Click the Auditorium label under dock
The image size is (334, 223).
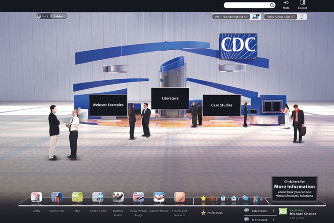[57, 211]
